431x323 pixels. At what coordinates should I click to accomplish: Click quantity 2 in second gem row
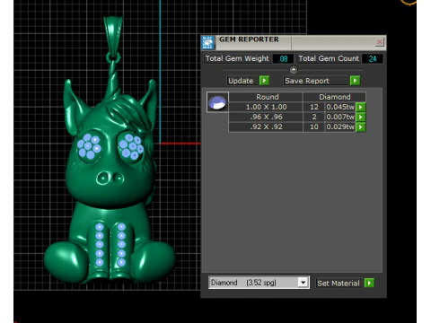pyautogui.click(x=314, y=117)
